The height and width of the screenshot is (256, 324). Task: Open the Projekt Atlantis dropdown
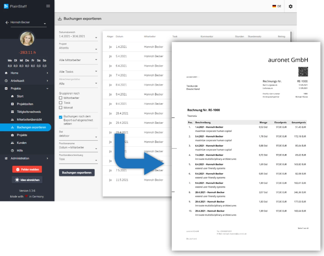pos(78,48)
